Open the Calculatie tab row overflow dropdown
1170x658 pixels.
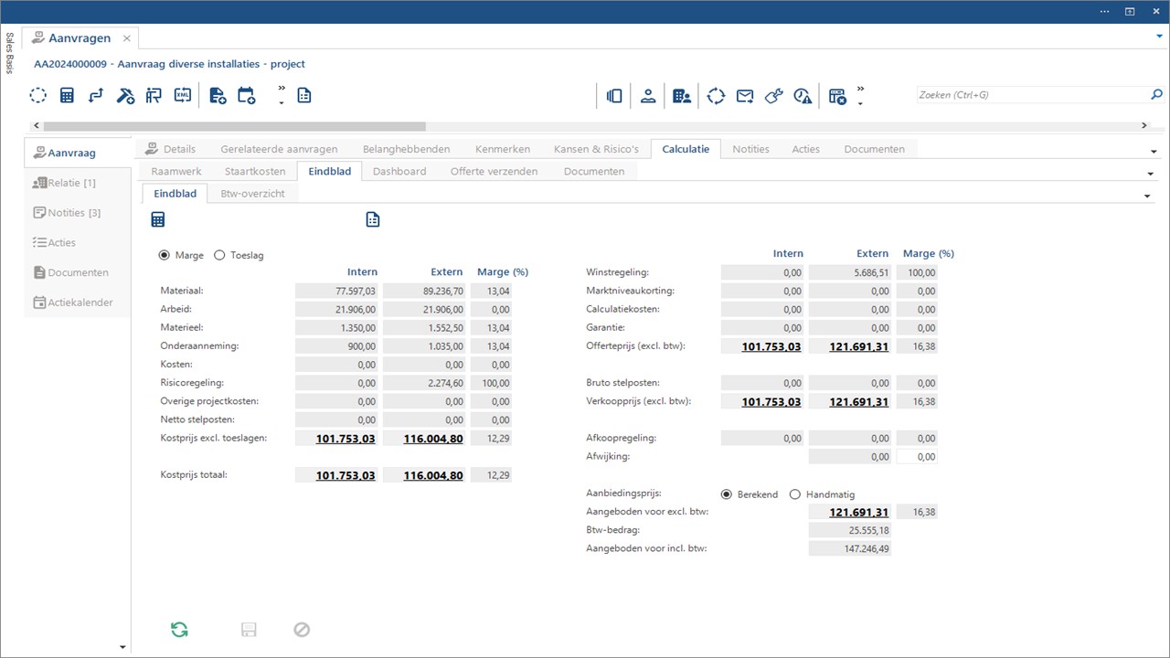point(1150,173)
